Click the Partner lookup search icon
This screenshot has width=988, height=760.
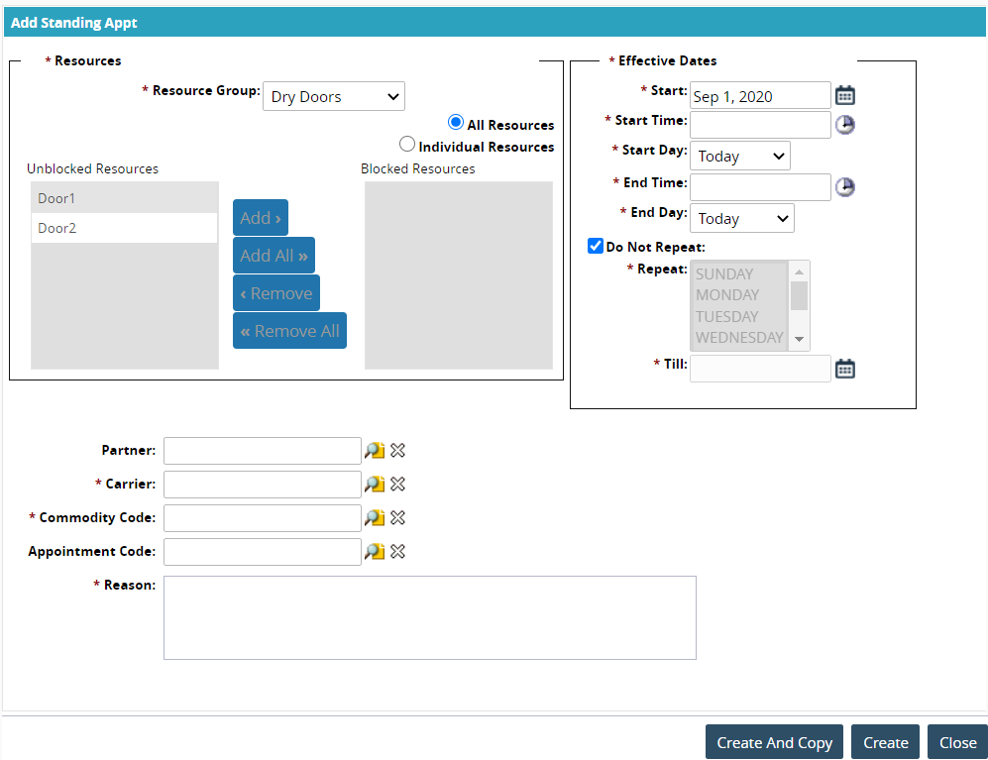374,451
